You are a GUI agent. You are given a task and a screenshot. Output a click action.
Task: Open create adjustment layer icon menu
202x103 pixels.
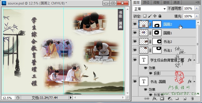coord(170,99)
